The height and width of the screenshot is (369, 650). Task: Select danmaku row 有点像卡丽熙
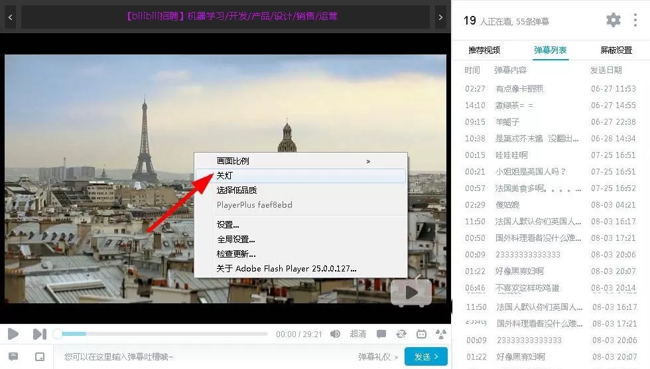[550, 89]
